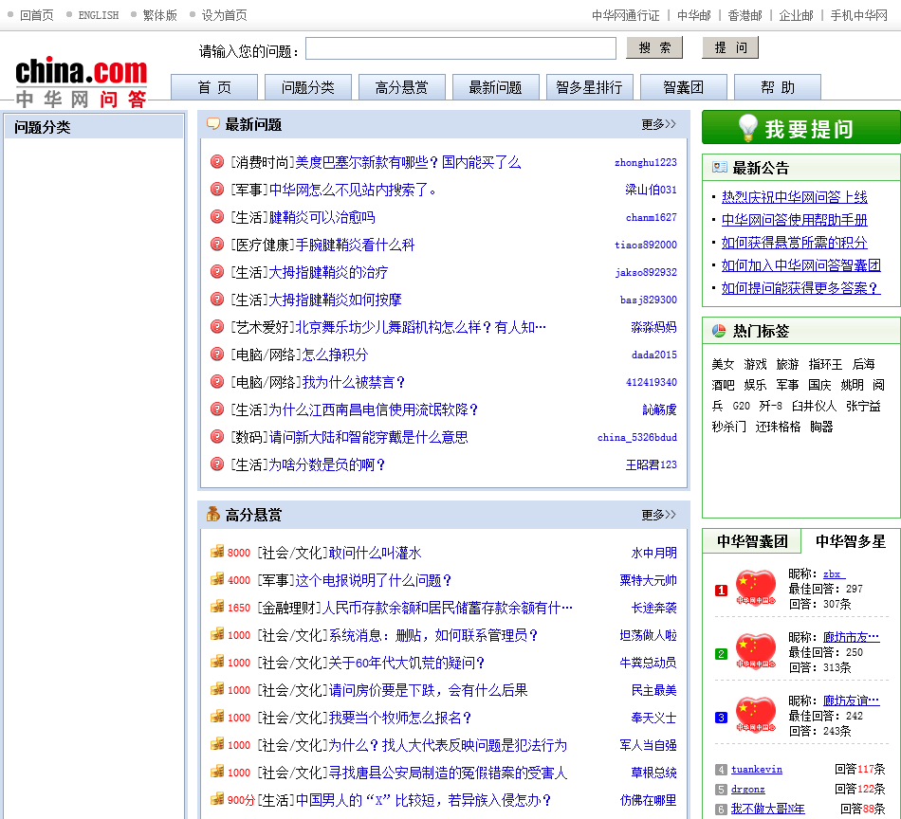Click the 热门标签 pie chart icon
This screenshot has width=901, height=819.
(x=719, y=330)
